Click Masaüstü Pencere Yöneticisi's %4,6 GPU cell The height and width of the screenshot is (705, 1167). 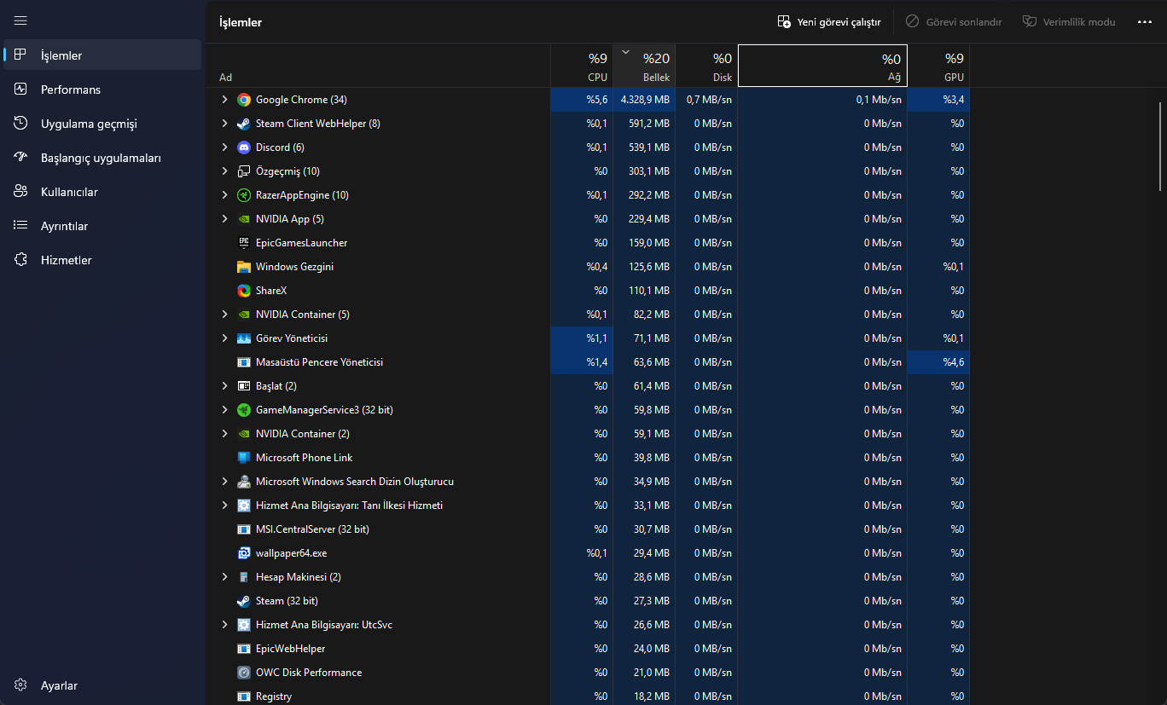pos(938,362)
